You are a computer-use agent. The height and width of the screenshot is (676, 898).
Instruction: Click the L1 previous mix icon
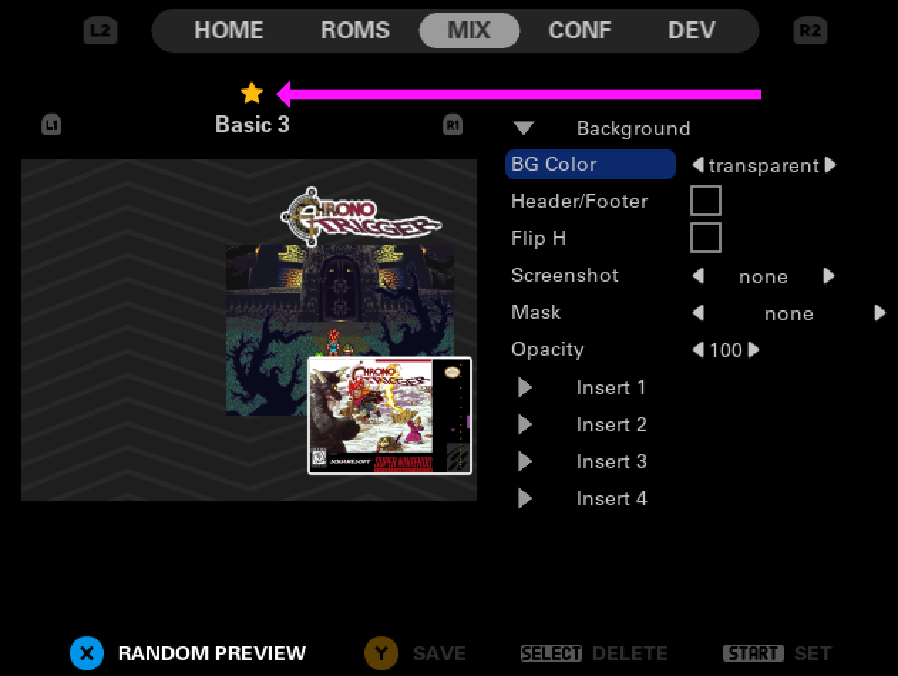pos(51,125)
